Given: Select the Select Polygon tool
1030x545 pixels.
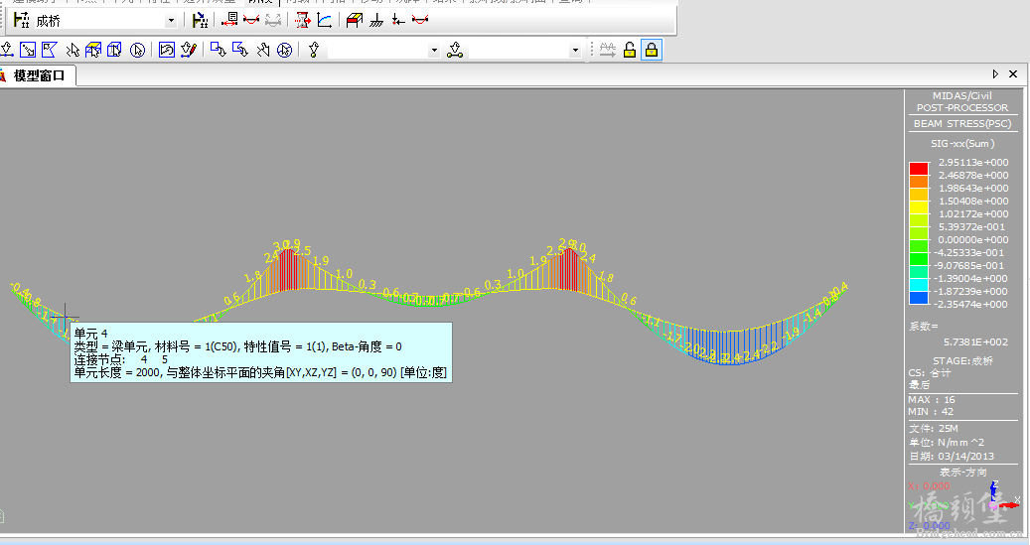Looking at the screenshot, I should 50,50.
